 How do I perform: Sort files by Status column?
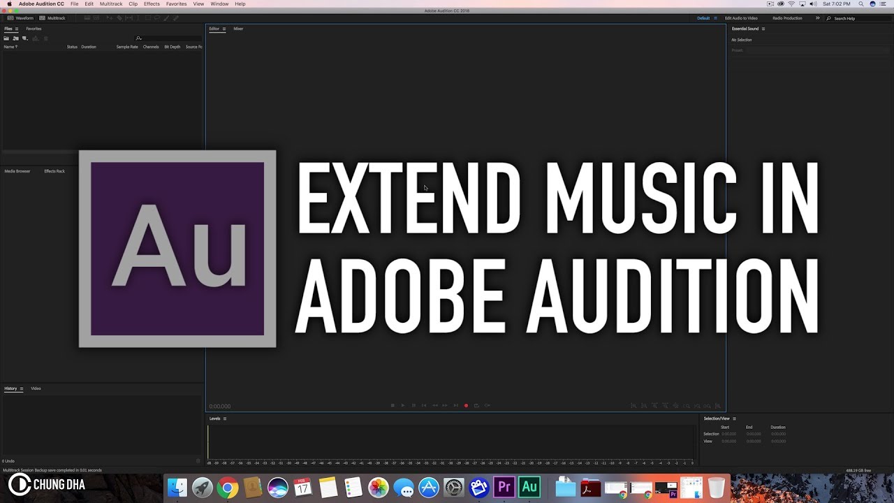pyautogui.click(x=72, y=47)
